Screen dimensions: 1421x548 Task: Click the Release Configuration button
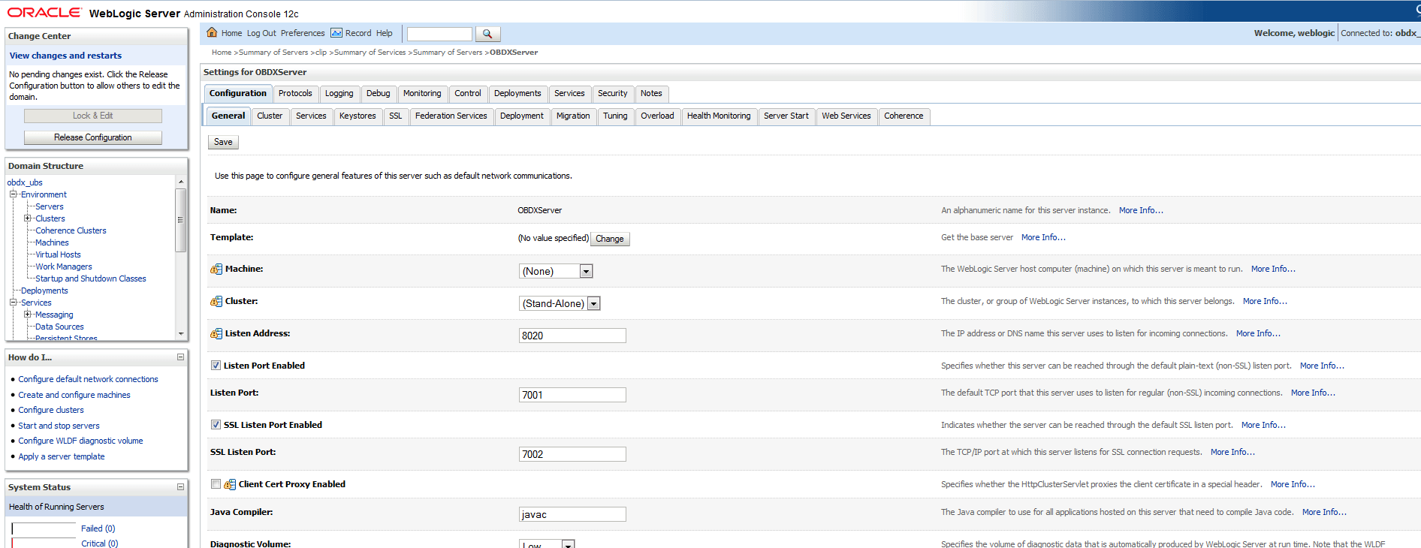pos(93,137)
